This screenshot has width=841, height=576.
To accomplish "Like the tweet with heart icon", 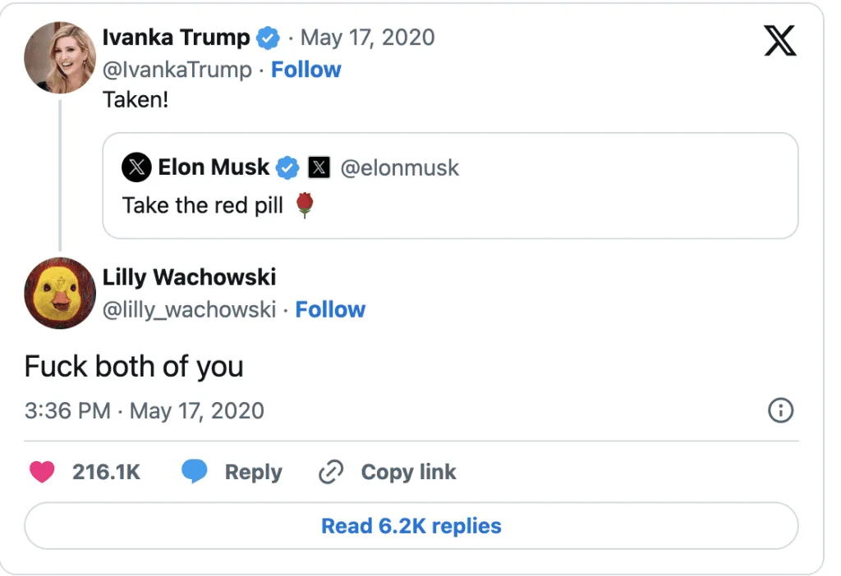I will tap(42, 472).
